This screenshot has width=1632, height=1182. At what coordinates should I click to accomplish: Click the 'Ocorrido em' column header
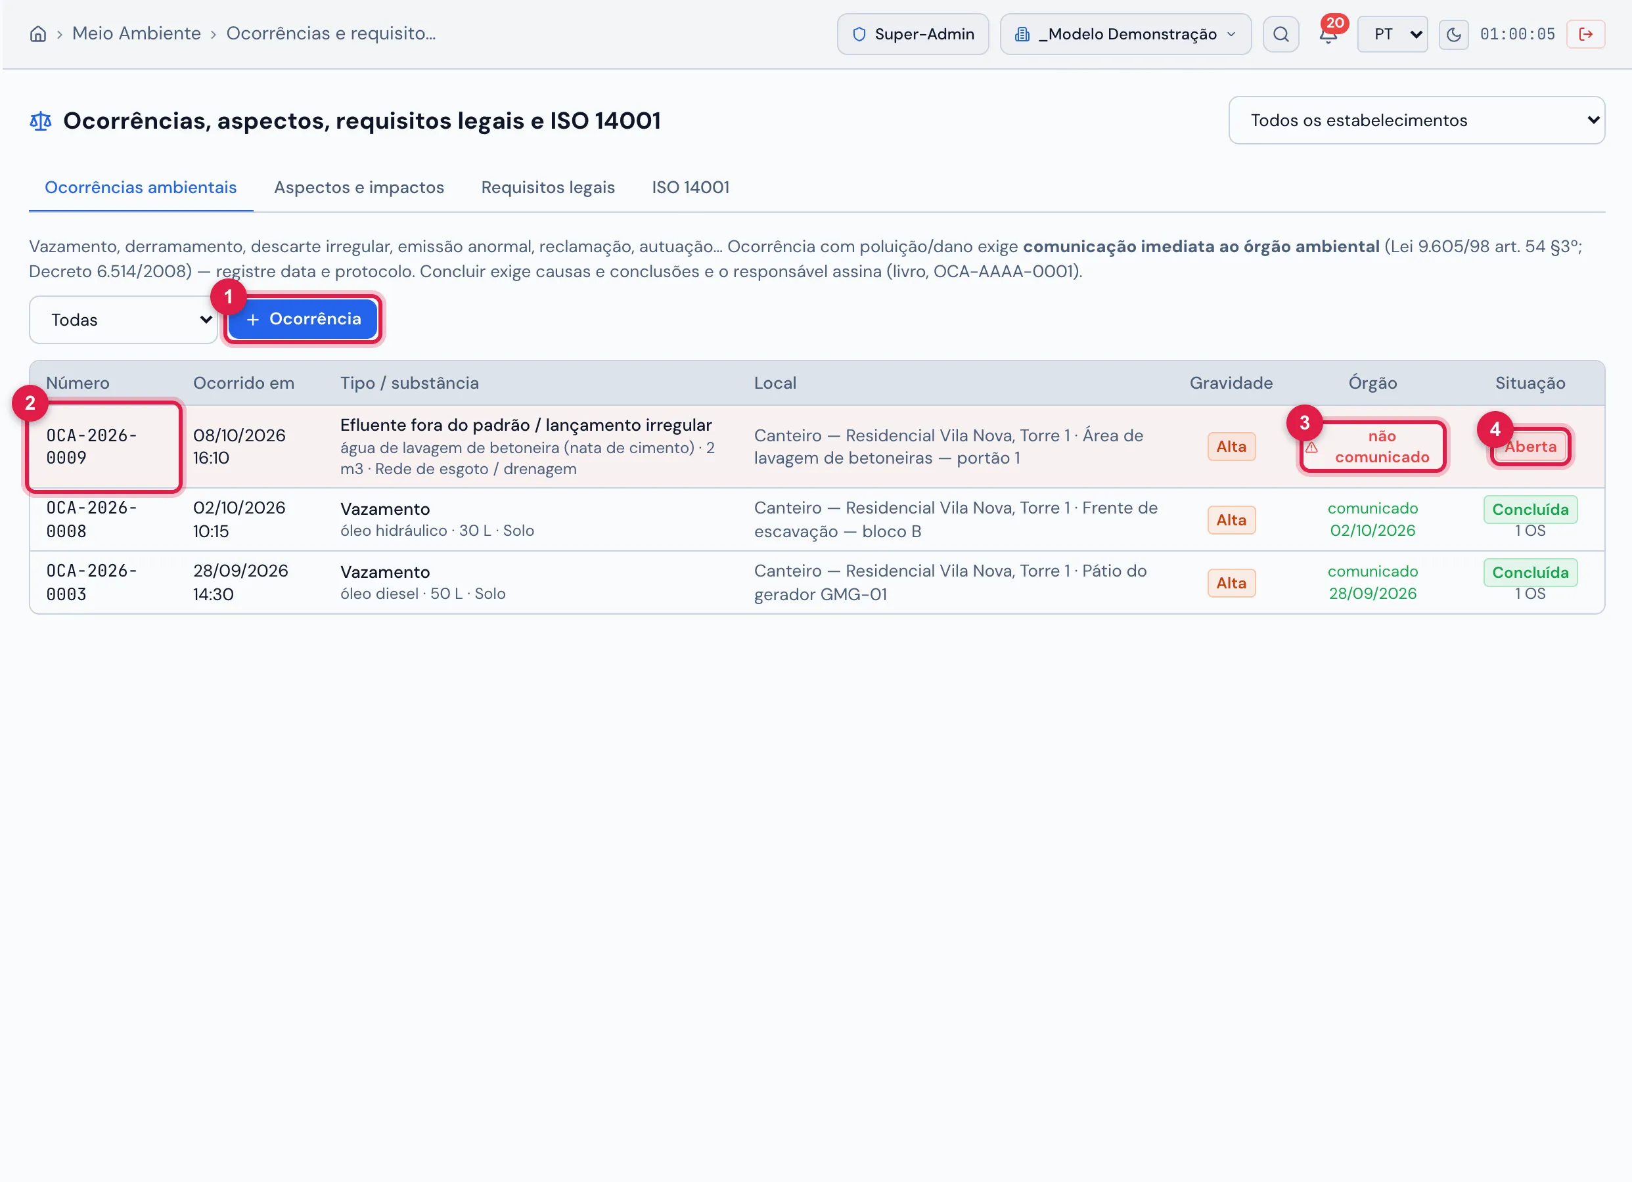pyautogui.click(x=243, y=383)
